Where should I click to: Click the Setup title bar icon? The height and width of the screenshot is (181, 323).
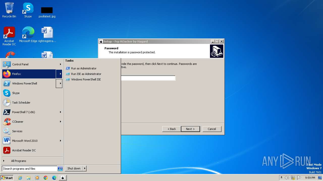click(101, 41)
